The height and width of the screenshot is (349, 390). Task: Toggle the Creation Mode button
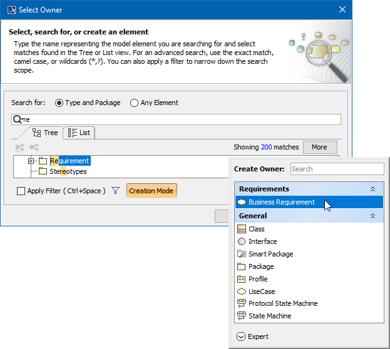(151, 191)
